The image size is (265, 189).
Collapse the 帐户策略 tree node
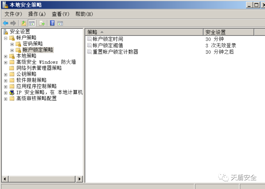point(6,38)
